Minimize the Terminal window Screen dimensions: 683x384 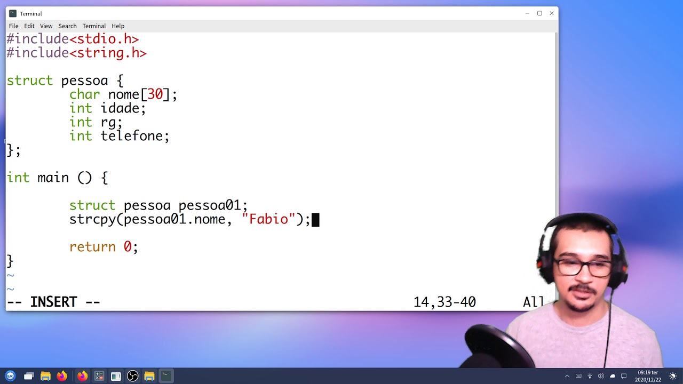coord(527,13)
